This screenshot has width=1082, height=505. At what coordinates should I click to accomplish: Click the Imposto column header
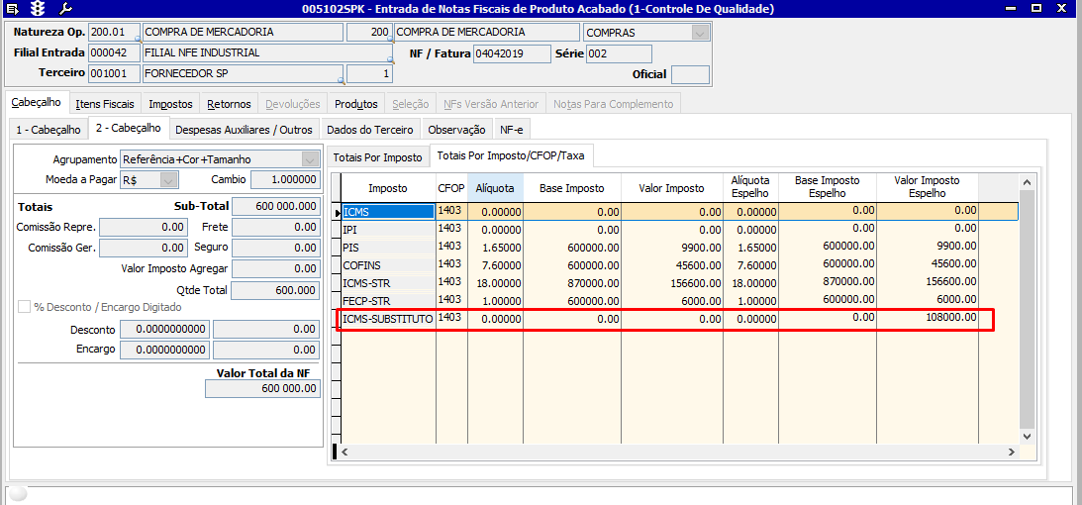388,188
